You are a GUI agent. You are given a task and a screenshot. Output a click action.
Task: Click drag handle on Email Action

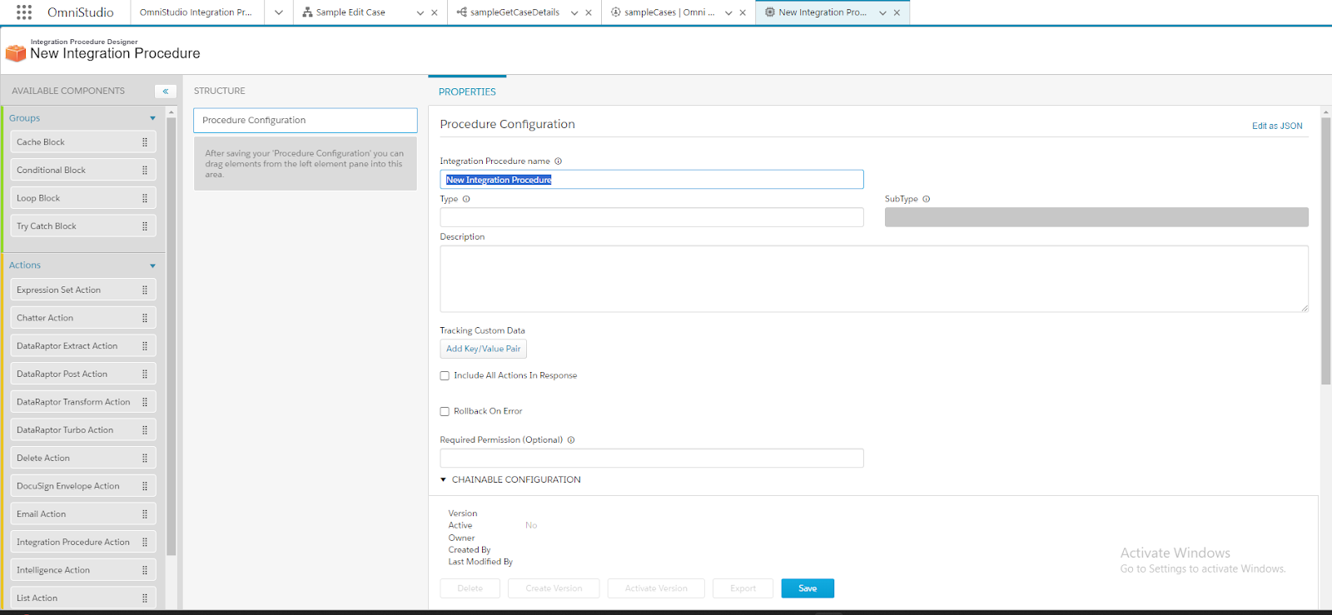tap(145, 514)
